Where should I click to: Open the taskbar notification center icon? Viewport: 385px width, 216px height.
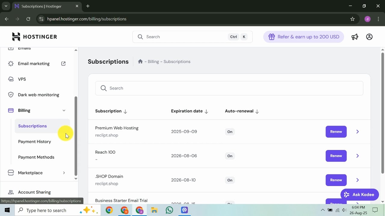375,210
